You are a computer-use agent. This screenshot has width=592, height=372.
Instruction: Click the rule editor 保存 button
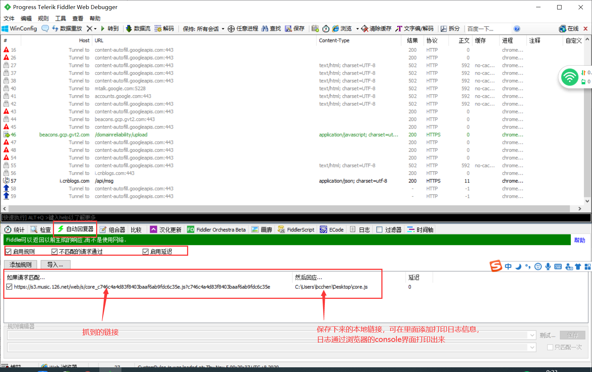coord(573,335)
